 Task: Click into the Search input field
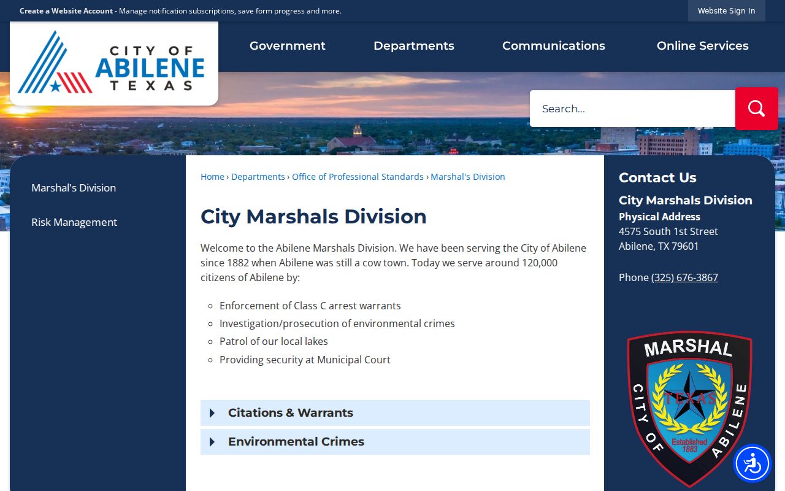(632, 109)
